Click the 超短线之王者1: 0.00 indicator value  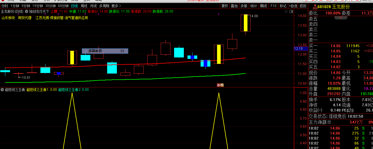pos(42,90)
